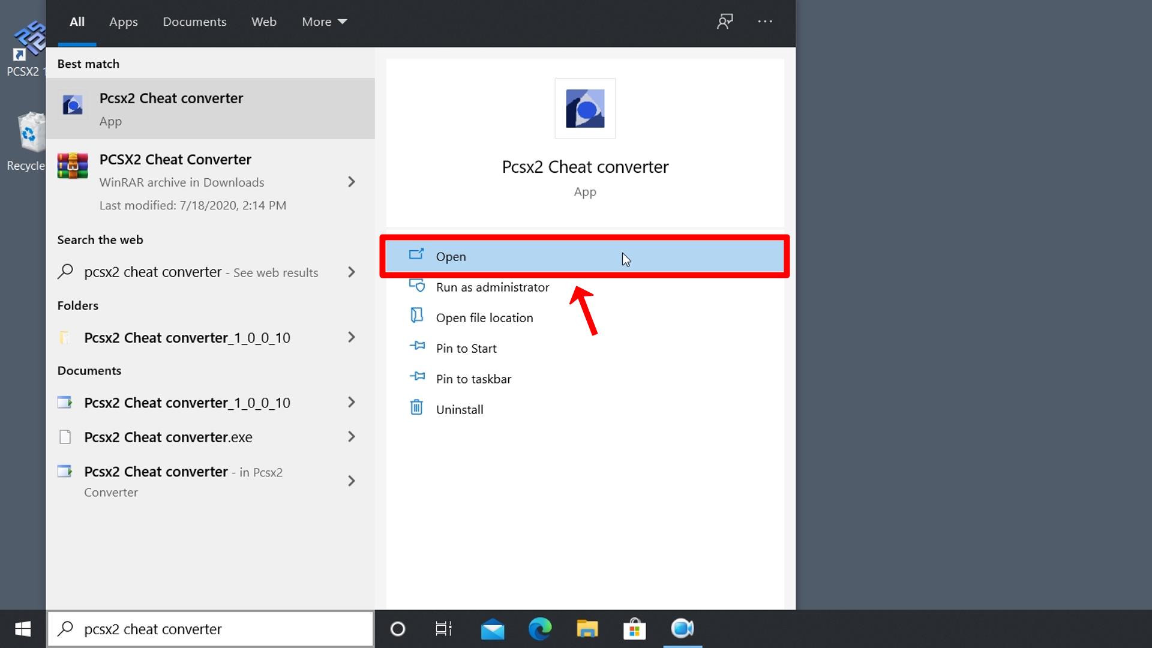Screen dimensions: 1152x648
Task: Expand the web results arrow
Action: 352,272
